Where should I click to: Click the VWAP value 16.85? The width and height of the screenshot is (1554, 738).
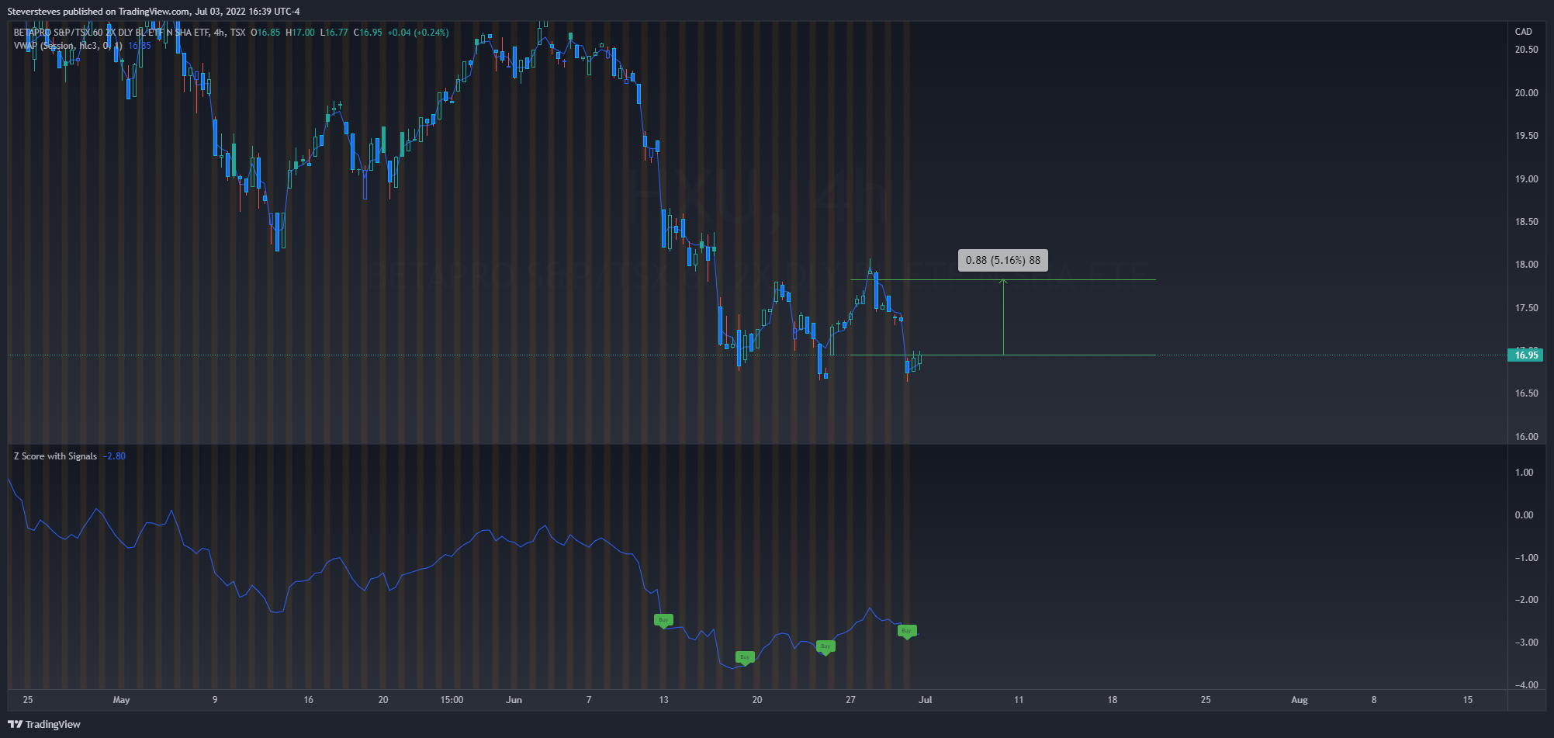coord(140,46)
